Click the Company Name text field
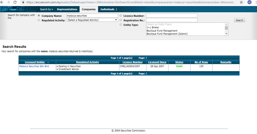Screen dimensions: 257x134 click(92, 16)
